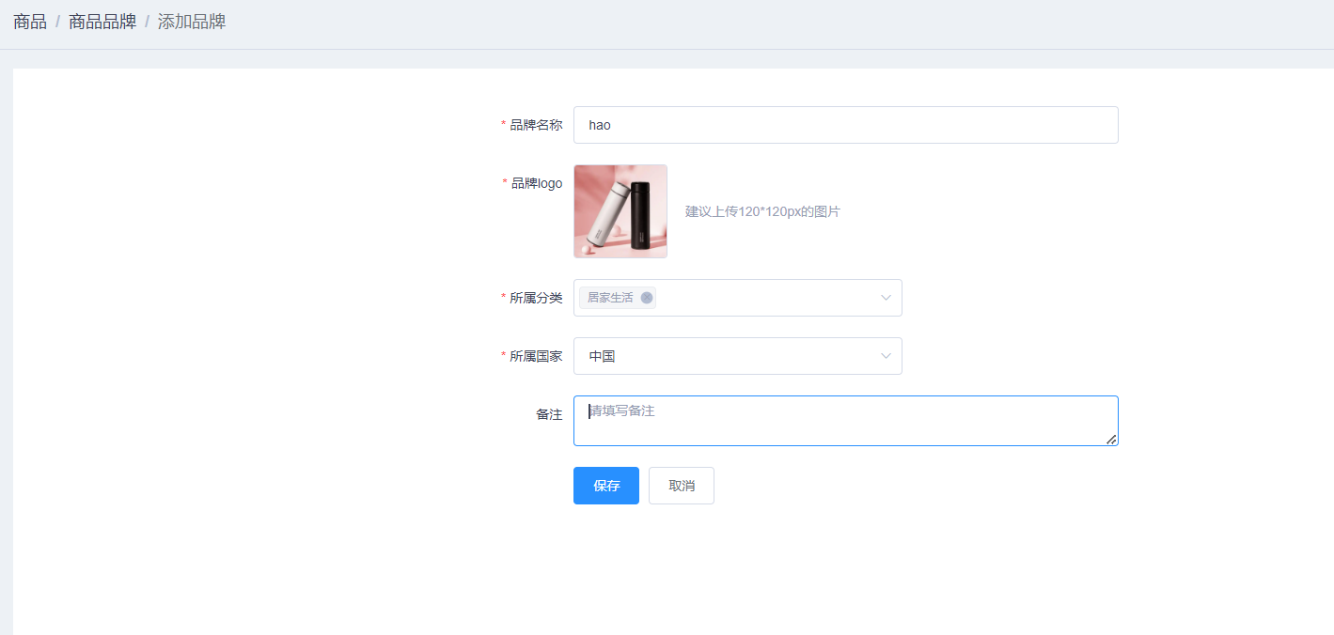Go to 商品 in the breadcrumb
Viewport: 1334px width, 635px height.
[x=30, y=22]
